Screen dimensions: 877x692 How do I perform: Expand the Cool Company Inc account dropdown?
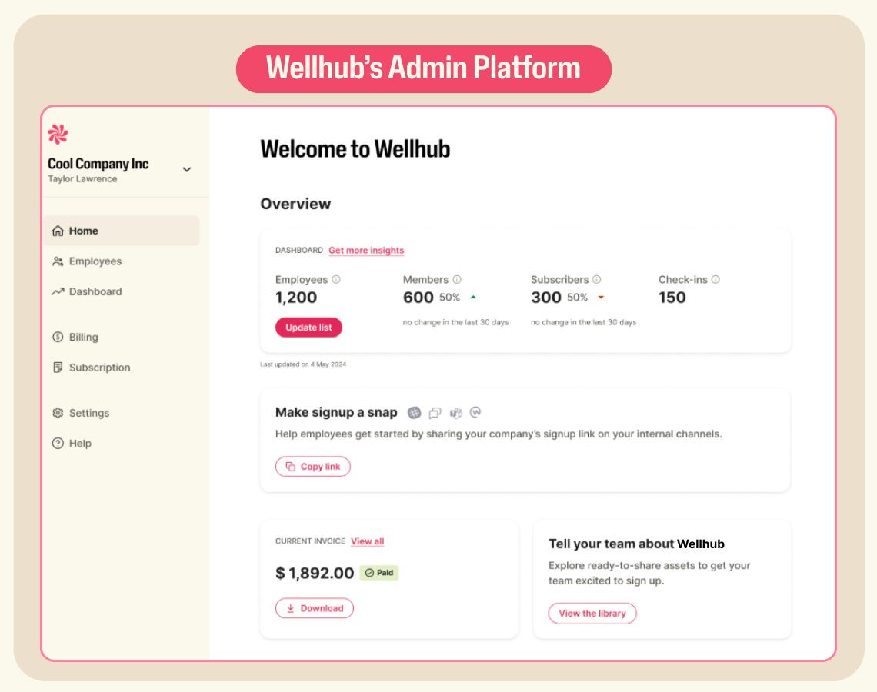coord(186,168)
